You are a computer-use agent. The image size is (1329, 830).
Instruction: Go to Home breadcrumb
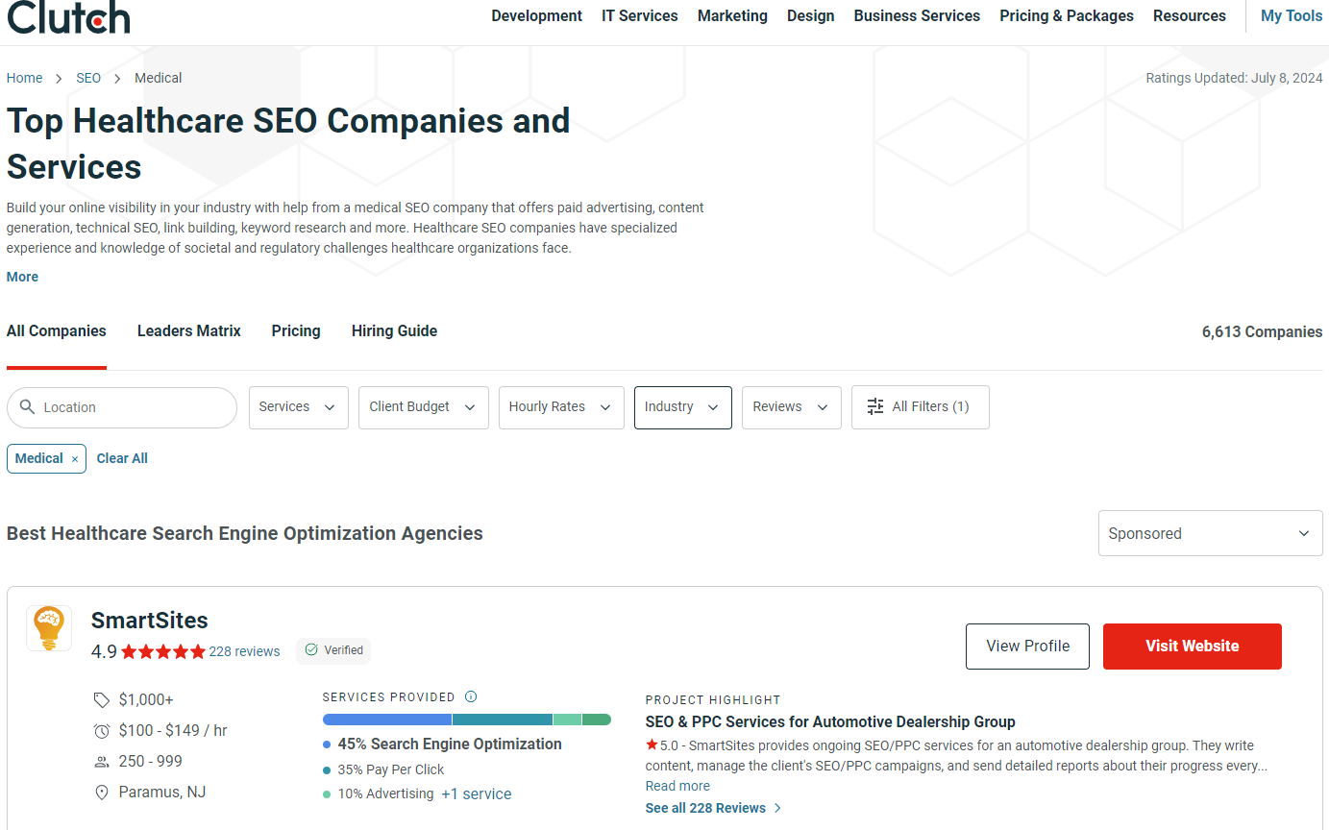click(24, 78)
